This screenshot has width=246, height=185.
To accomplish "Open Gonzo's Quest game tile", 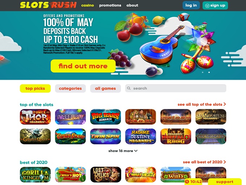I will [35, 136].
